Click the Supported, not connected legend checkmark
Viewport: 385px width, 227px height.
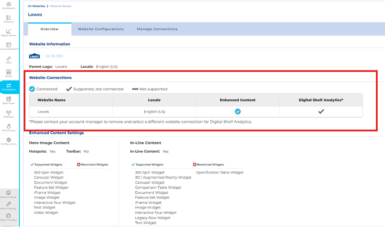pos(69,89)
